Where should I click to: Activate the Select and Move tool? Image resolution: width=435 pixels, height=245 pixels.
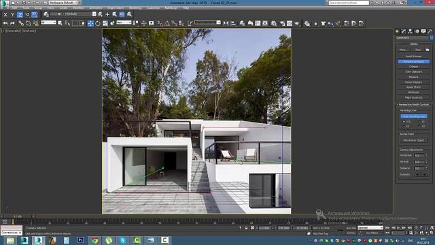pos(90,24)
